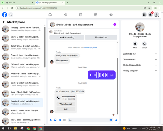This screenshot has height=131, width=163.
Task: Expand Media, files and links section
Action: point(140,65)
